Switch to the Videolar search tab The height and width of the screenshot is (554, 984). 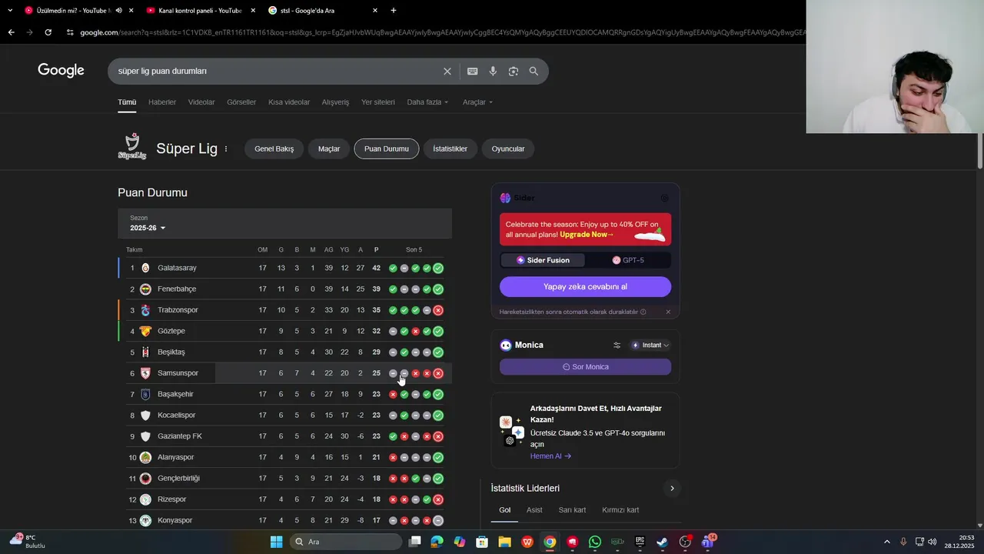pyautogui.click(x=201, y=102)
